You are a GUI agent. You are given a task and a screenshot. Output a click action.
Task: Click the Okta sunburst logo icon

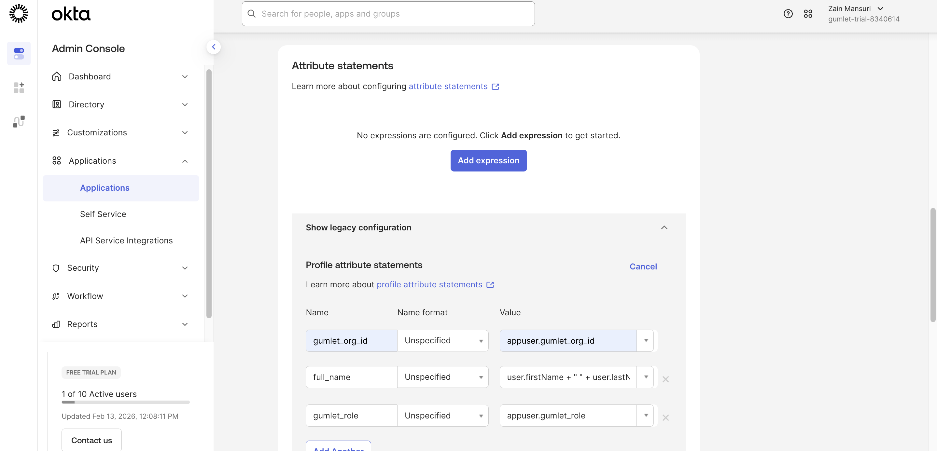click(19, 14)
